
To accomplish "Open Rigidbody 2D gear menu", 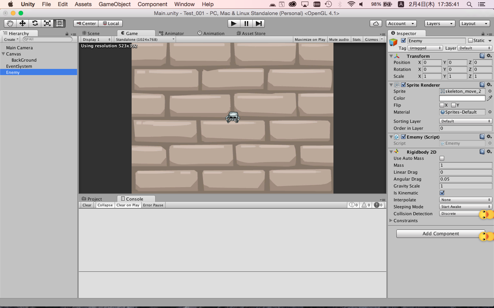I will (489, 152).
